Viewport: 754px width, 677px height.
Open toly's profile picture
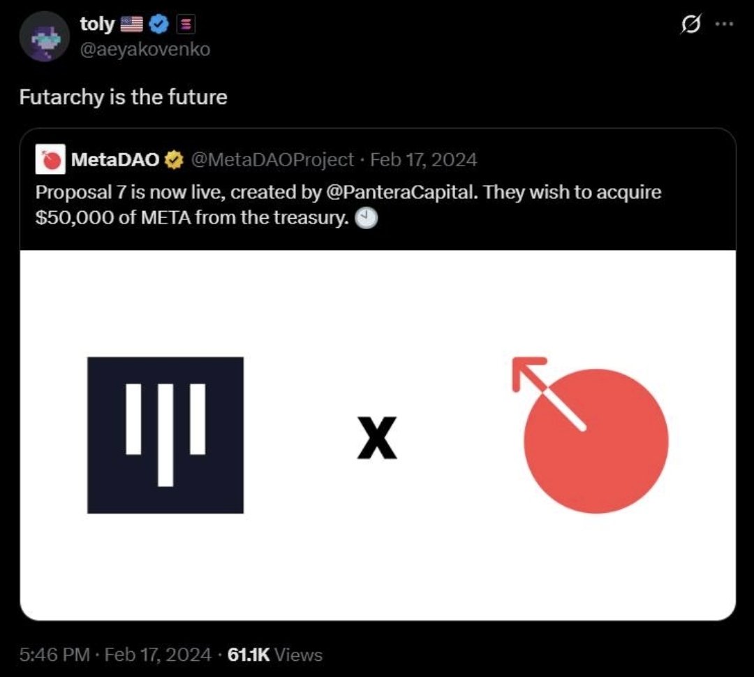click(x=43, y=36)
